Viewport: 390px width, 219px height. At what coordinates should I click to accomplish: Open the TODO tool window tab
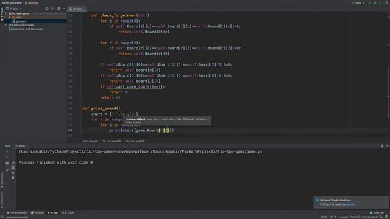coord(68,212)
